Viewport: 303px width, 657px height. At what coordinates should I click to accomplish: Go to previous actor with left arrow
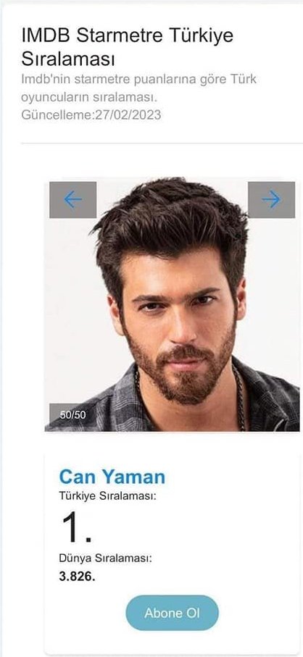[x=73, y=200]
